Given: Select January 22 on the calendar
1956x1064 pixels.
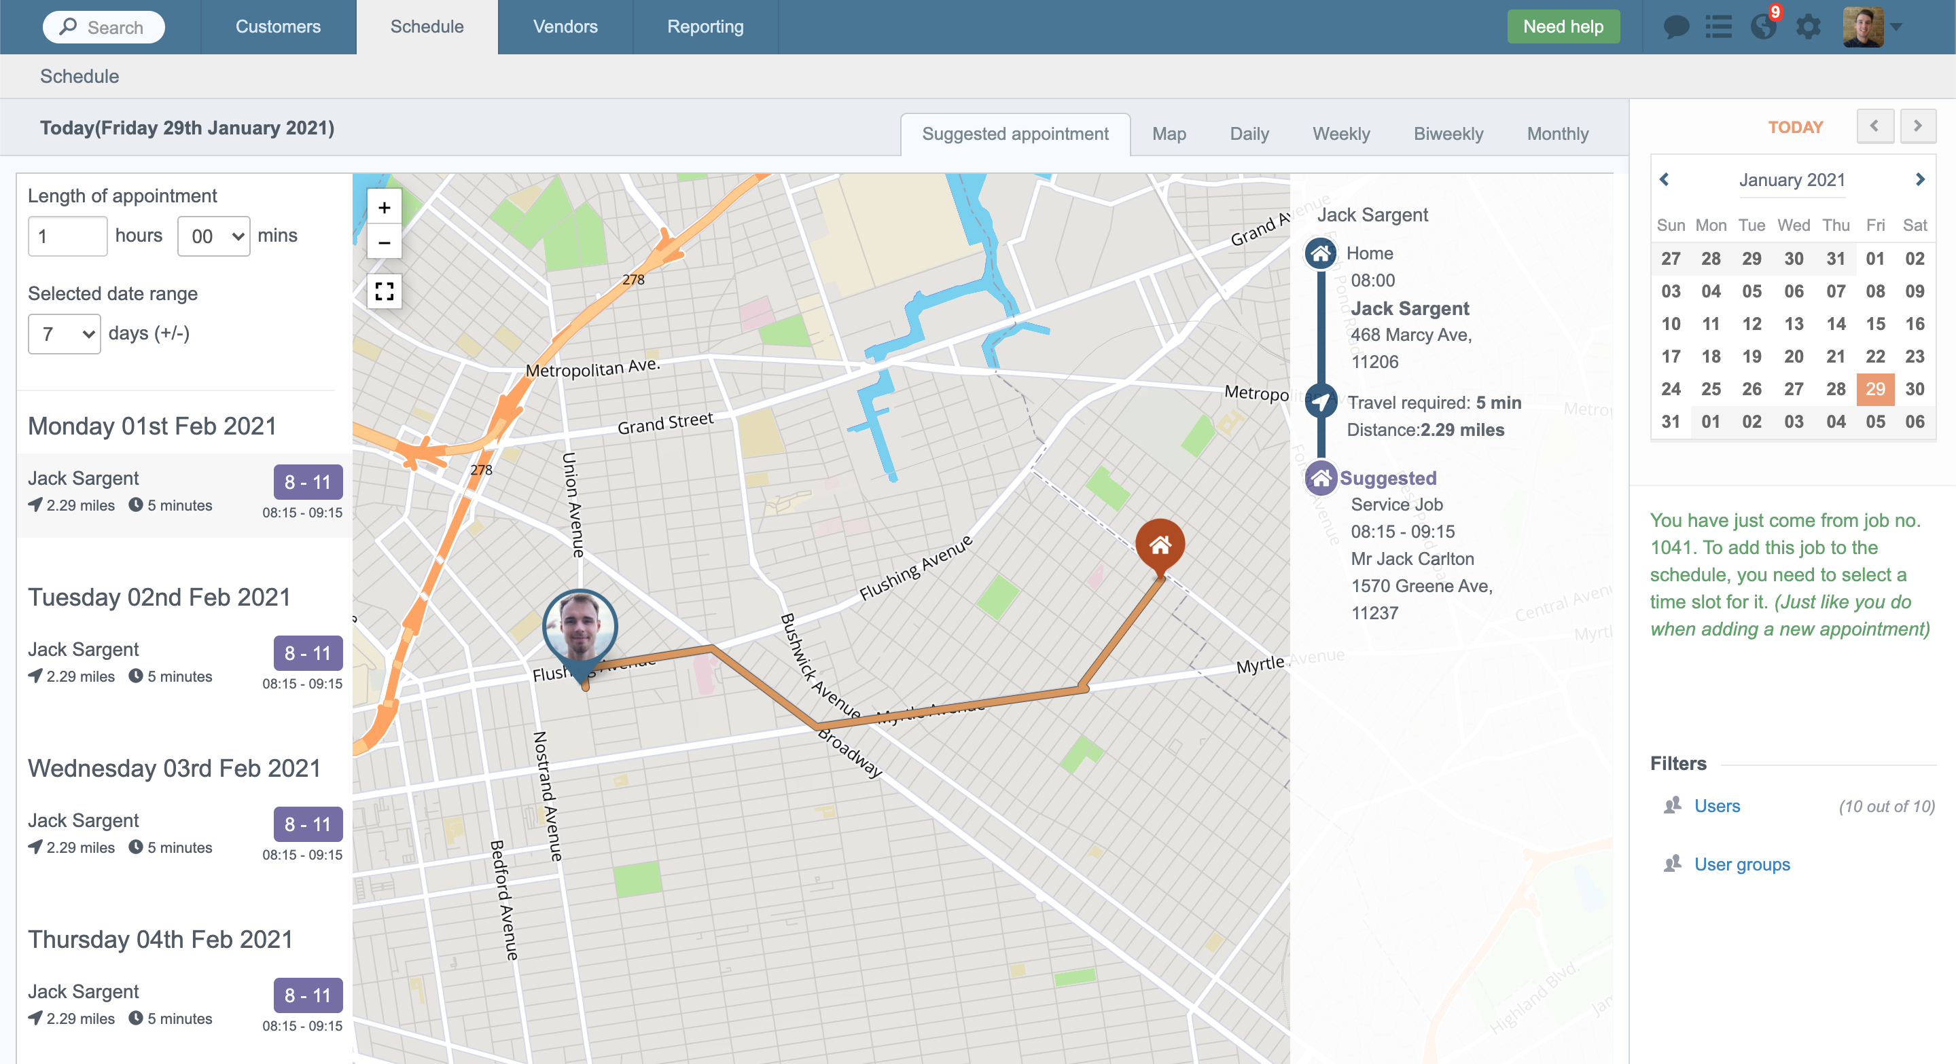Looking at the screenshot, I should coord(1874,356).
